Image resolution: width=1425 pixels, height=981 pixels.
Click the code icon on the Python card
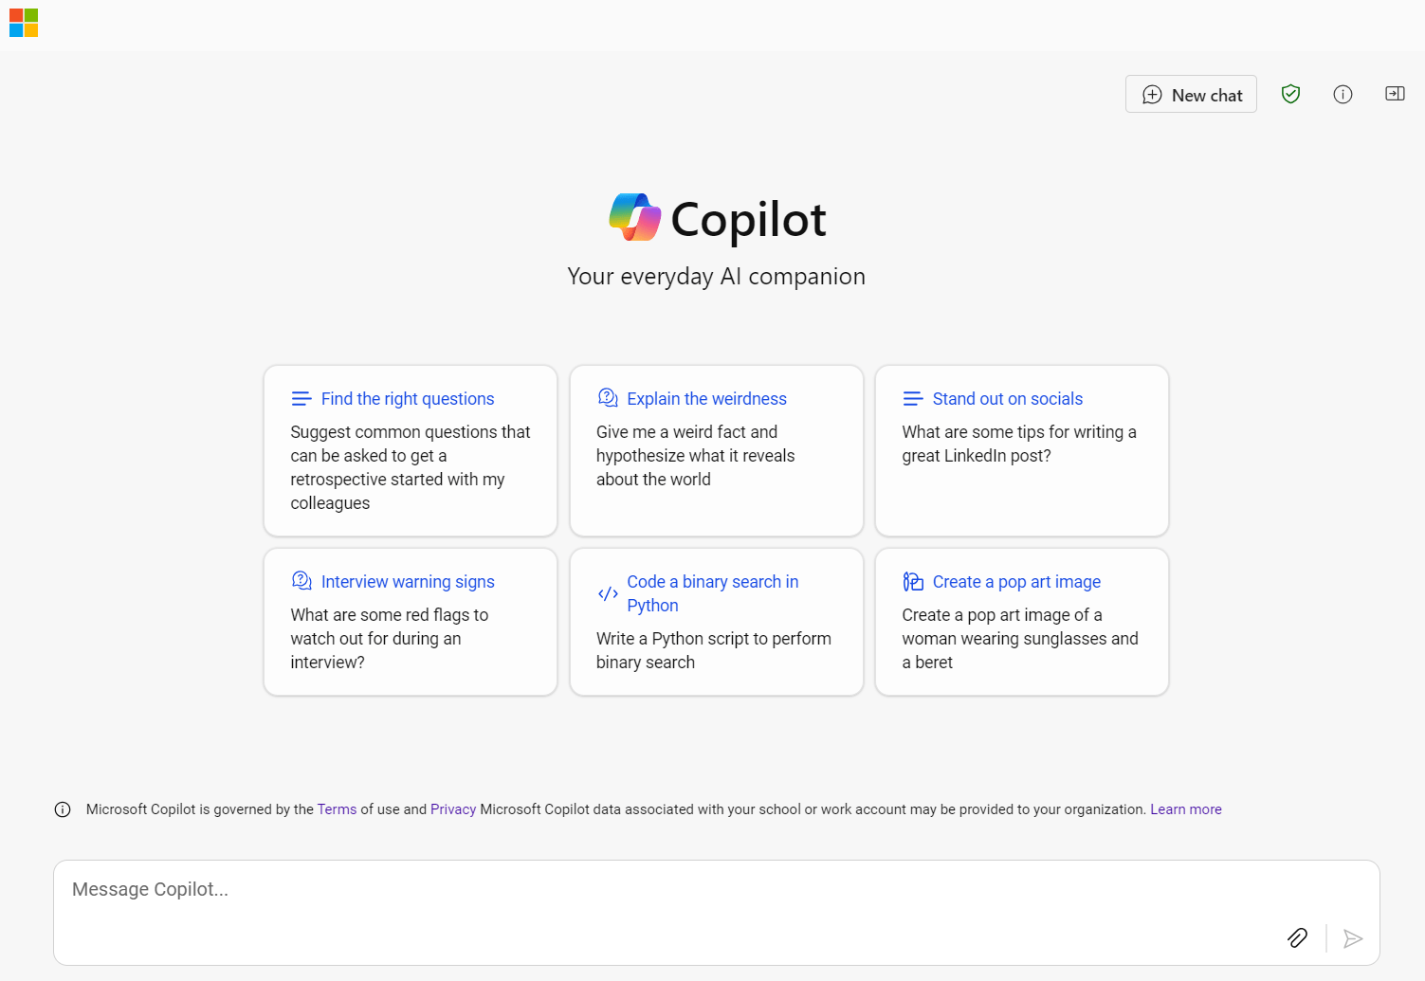(x=607, y=592)
